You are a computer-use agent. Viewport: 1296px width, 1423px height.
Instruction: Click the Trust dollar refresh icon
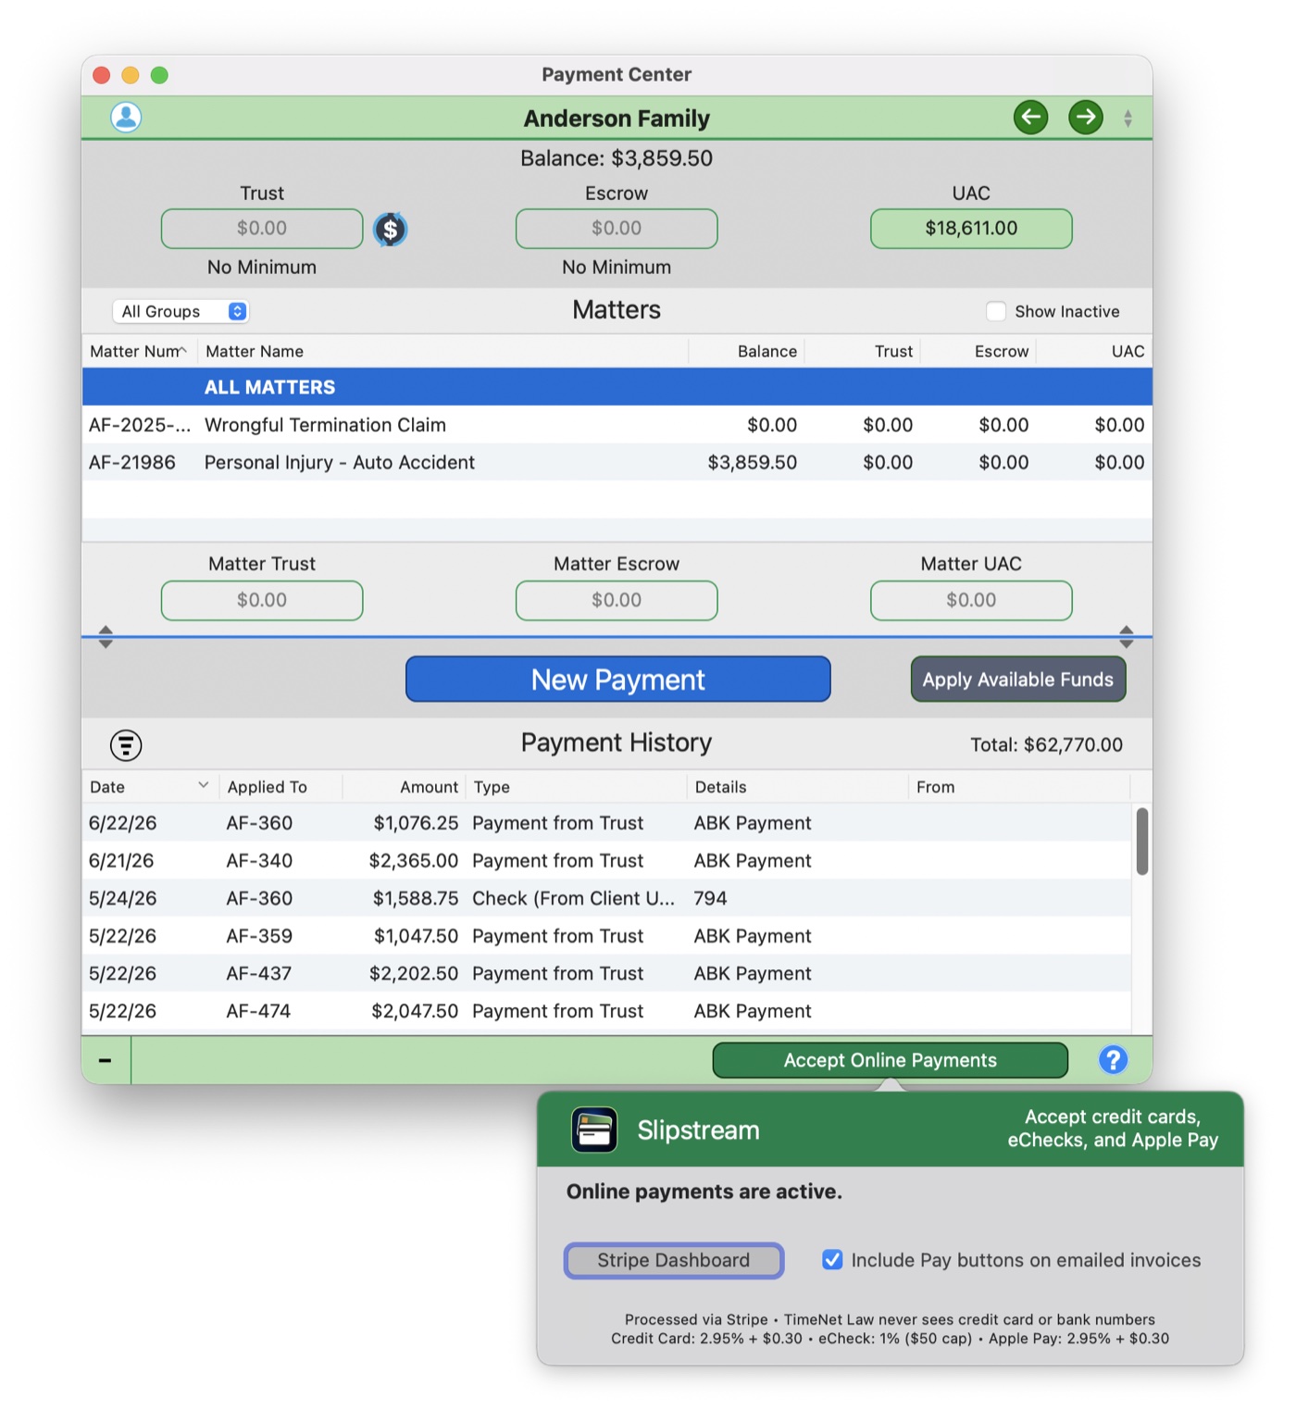391,230
